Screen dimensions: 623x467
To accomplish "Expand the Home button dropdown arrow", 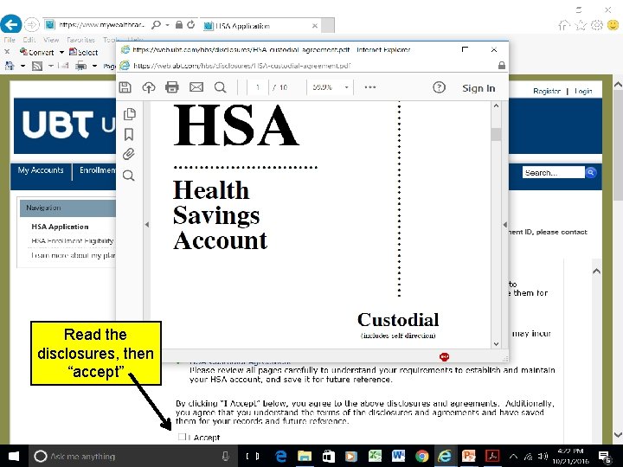I will [22, 66].
